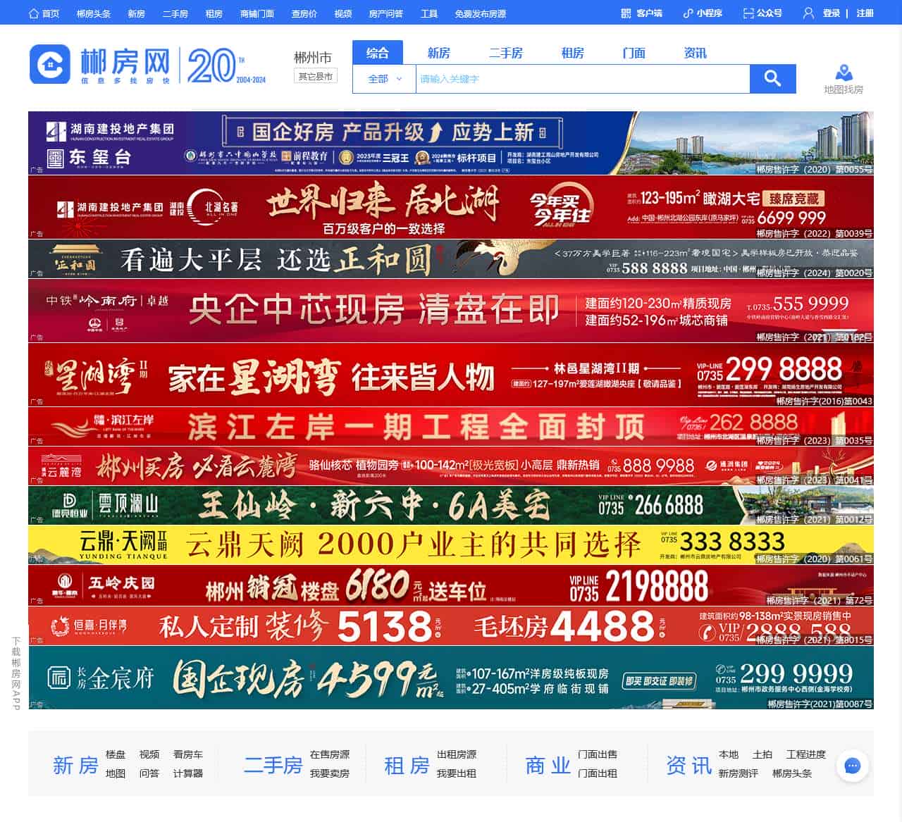
Task: Click 在售房源 under 二手房 section
Action: (x=330, y=754)
